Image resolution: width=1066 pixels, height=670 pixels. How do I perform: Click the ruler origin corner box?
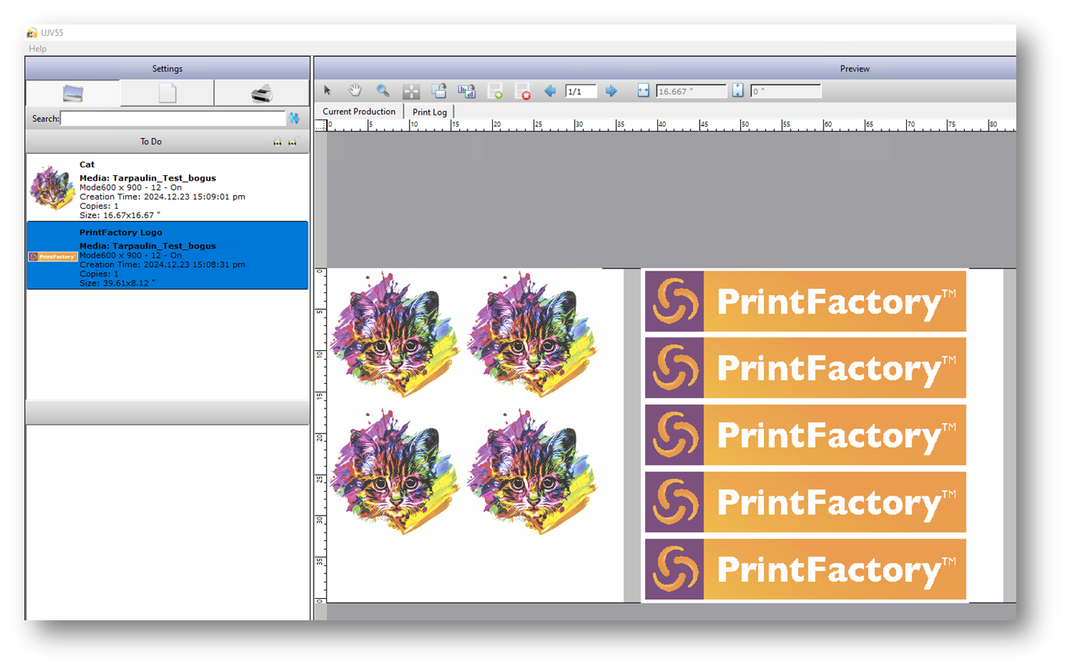click(321, 125)
